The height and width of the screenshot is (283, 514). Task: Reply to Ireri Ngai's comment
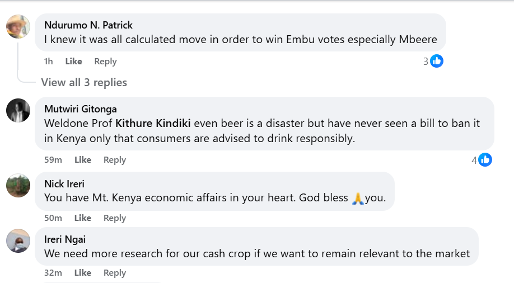coord(114,273)
